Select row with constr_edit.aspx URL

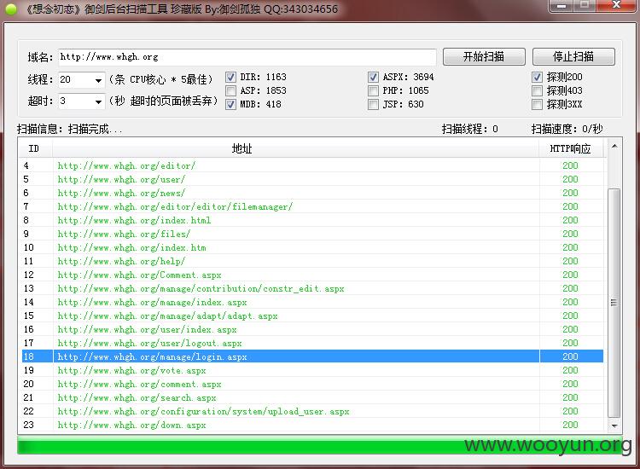[x=312, y=288]
